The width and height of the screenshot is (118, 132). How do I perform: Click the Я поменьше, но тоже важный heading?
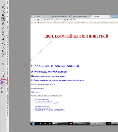pyautogui.click(x=49, y=72)
